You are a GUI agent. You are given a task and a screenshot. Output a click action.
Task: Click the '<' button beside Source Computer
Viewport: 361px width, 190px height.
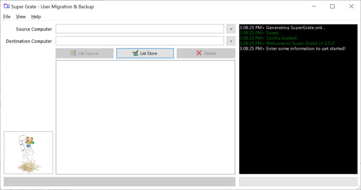(231, 29)
